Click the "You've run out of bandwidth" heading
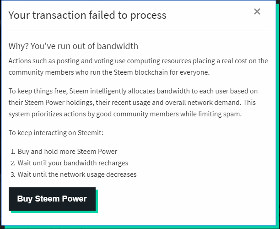The width and height of the screenshot is (280, 229). tap(73, 46)
